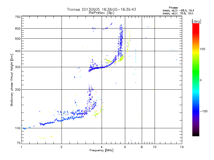Select the 'RwPretec (8p)' subtitle text
This screenshot has width=214, height=160.
(101, 13)
